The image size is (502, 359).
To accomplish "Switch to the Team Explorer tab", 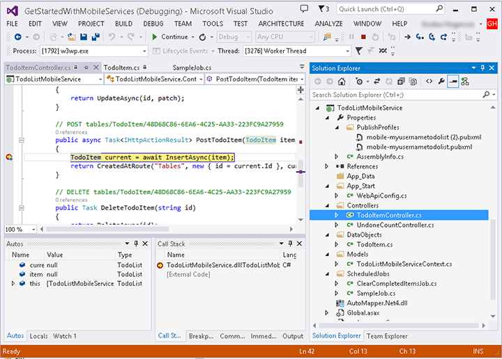I will [387, 336].
